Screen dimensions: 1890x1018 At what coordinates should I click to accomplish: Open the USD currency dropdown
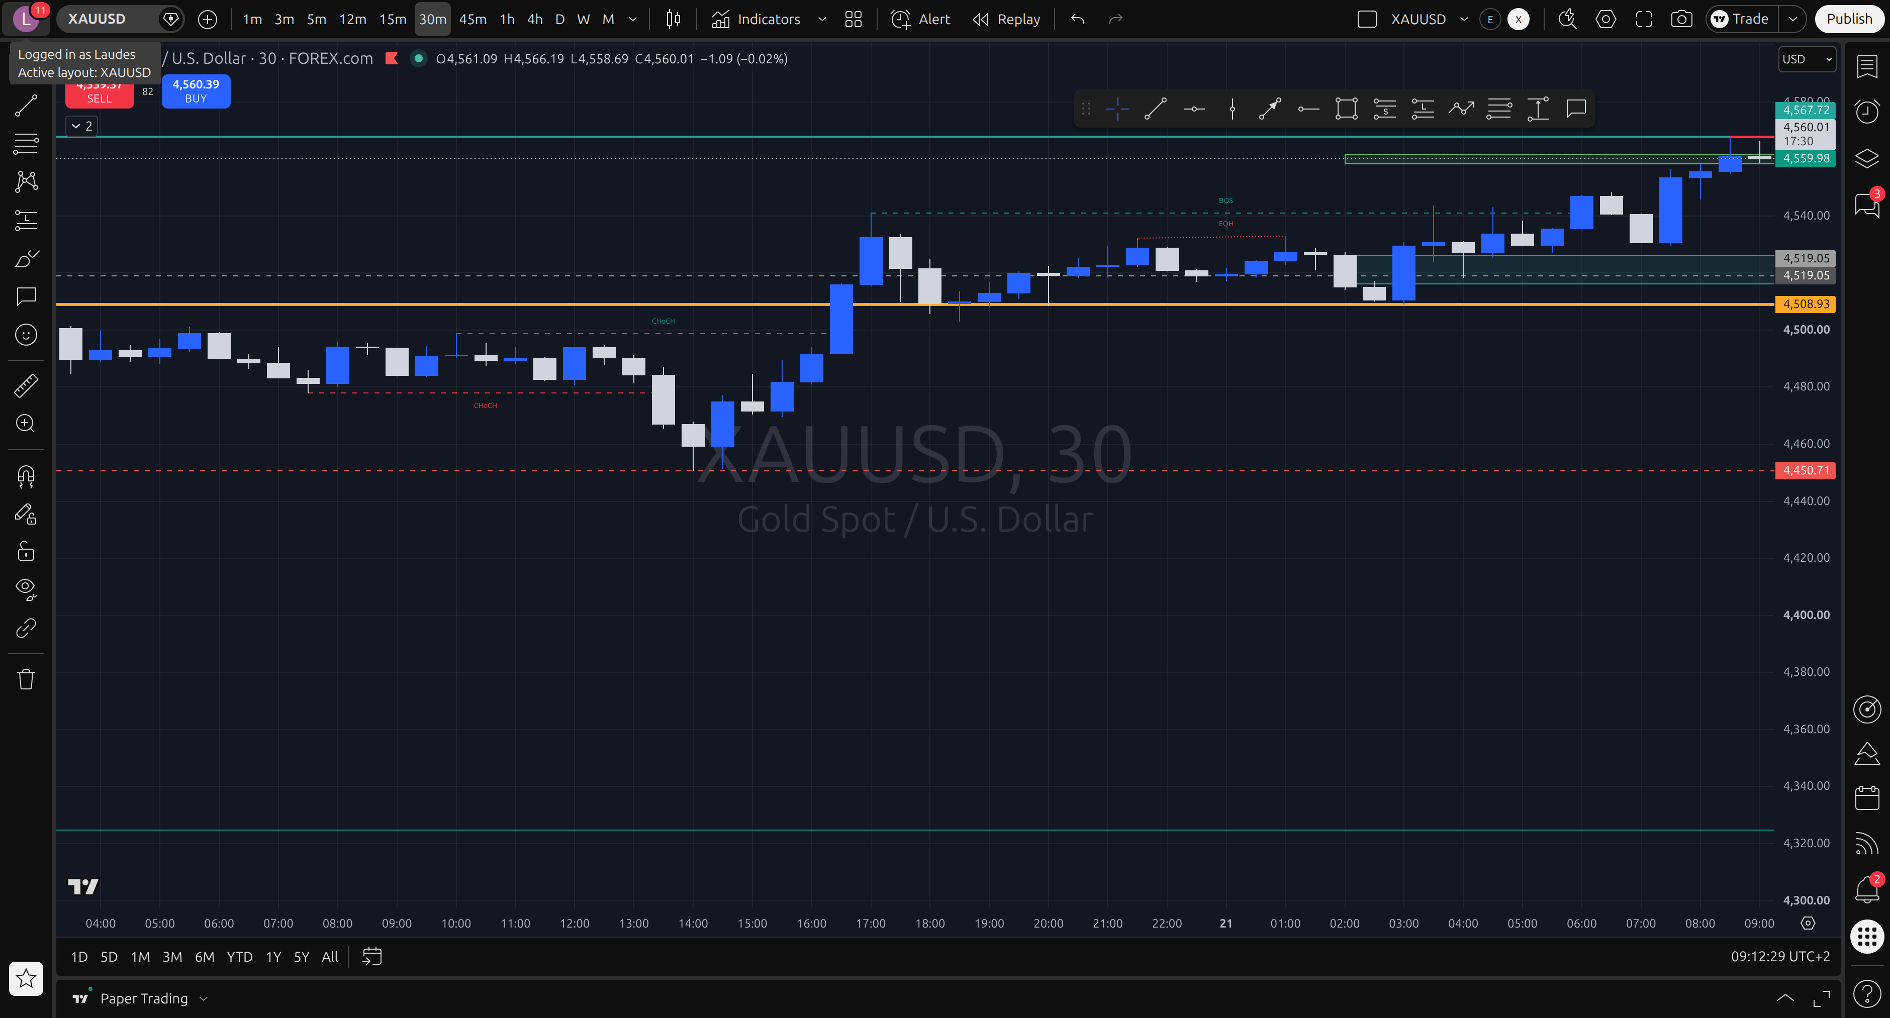(x=1807, y=59)
